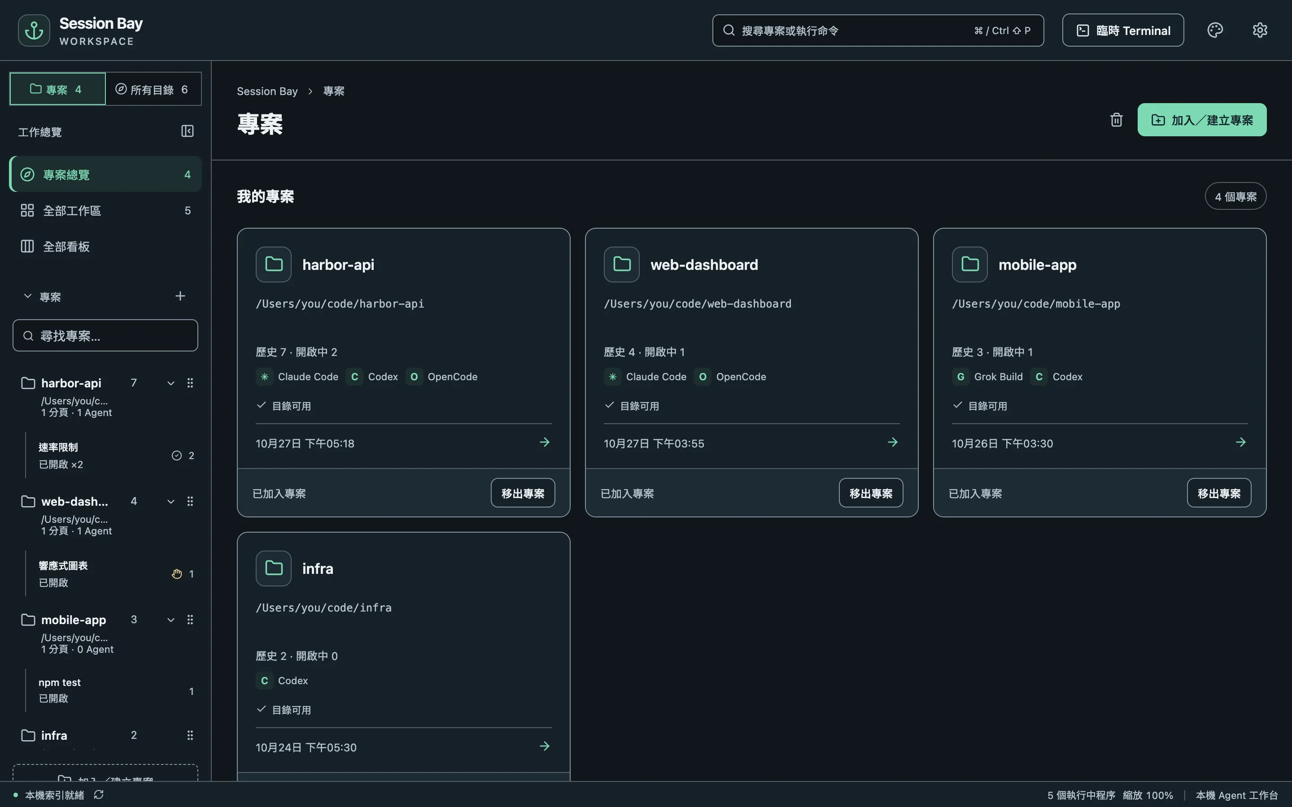Screen dimensions: 1292x807
Task: Click the Session Bay breadcrumb link
Action: tap(267, 91)
